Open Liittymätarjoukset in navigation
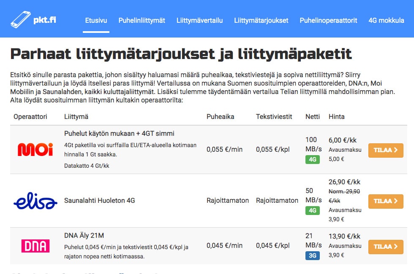The image size is (414, 274). 261,21
